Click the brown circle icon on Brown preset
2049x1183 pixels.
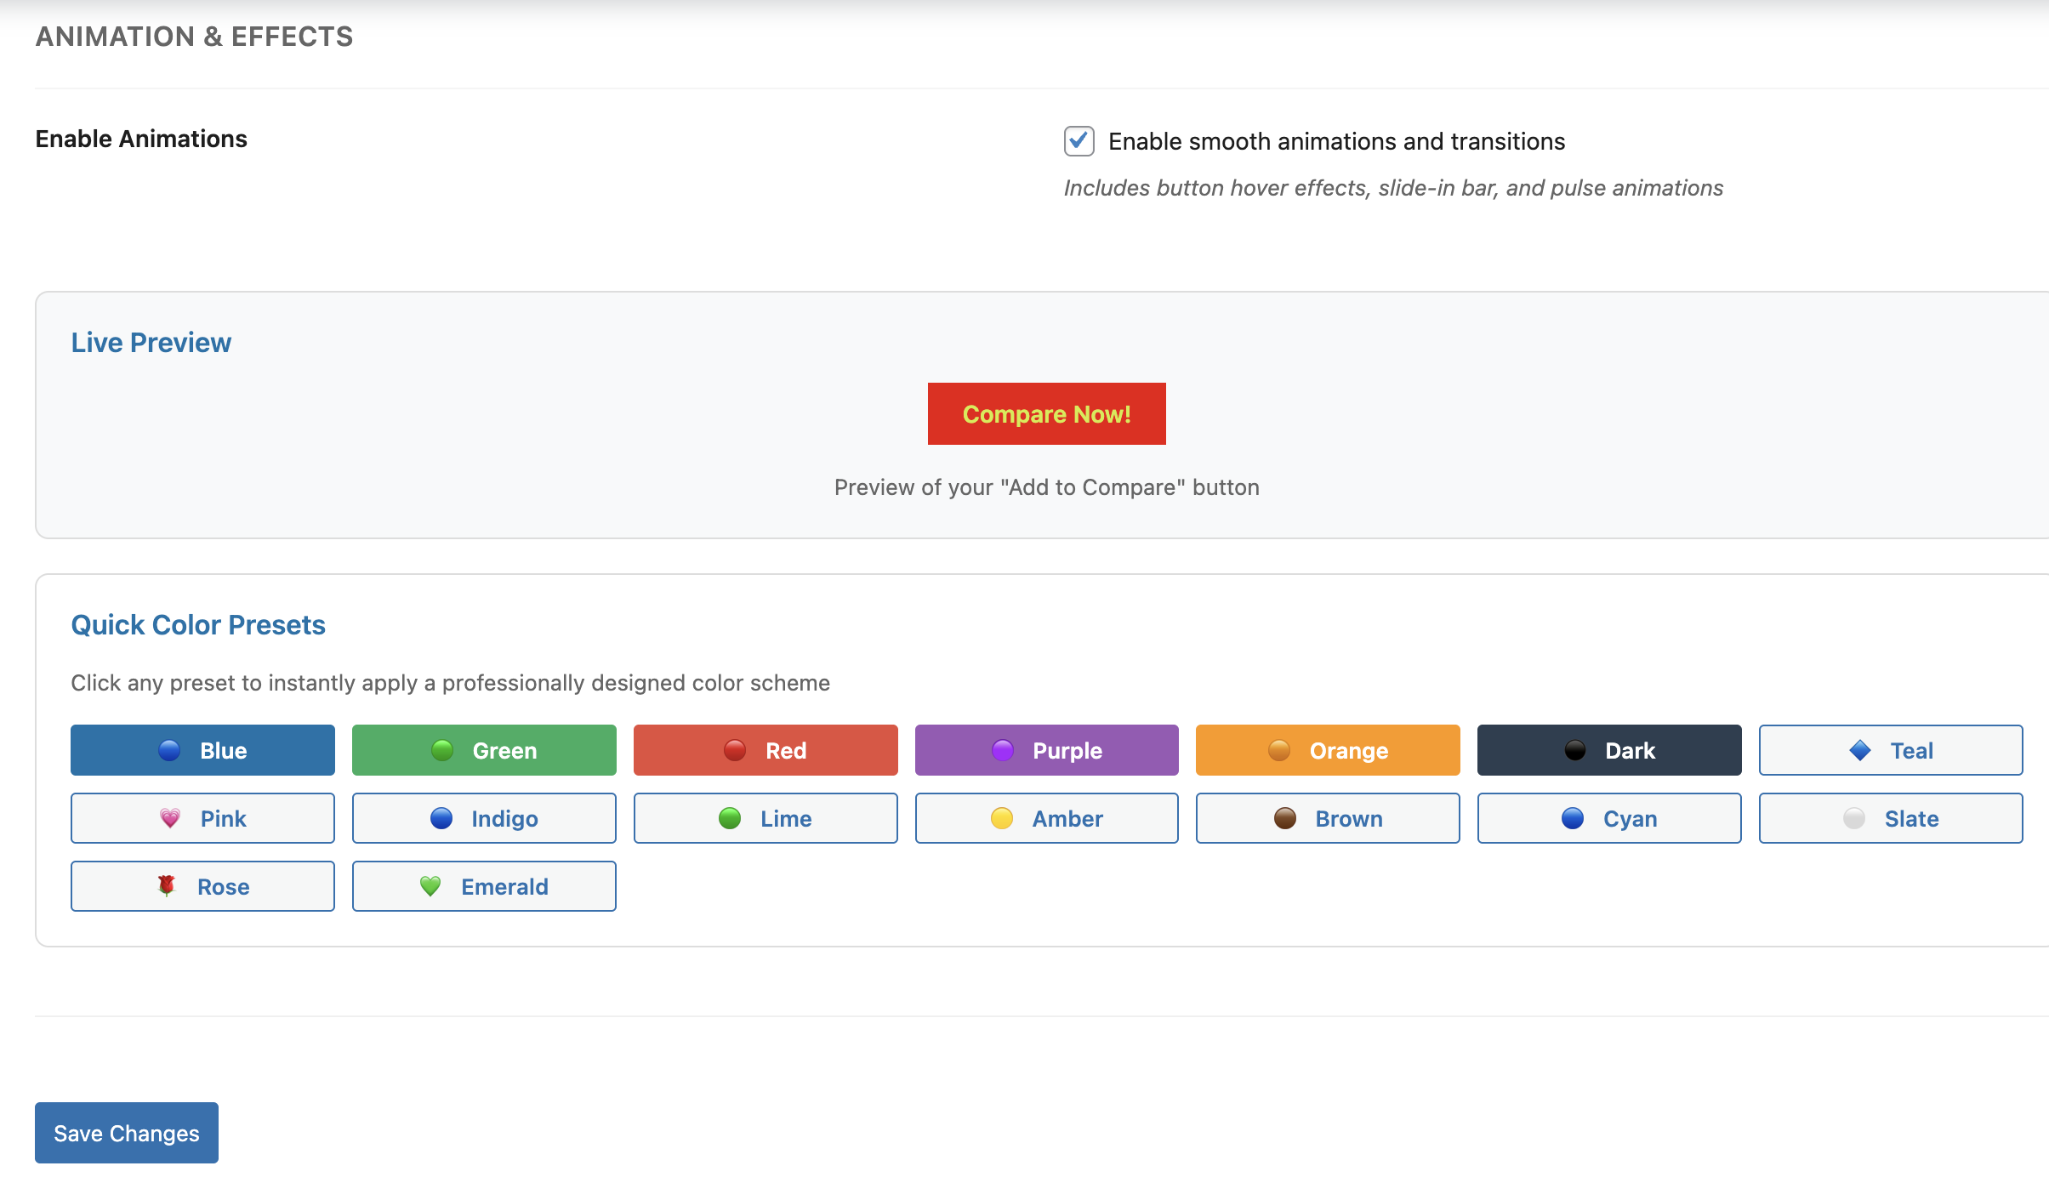[1284, 818]
